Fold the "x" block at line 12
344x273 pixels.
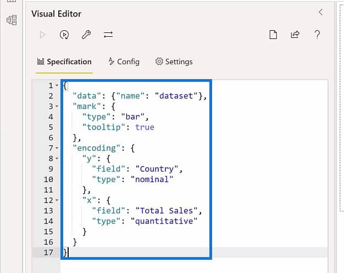coord(57,200)
